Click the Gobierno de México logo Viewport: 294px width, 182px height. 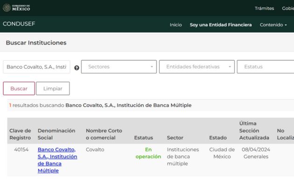click(x=16, y=7)
